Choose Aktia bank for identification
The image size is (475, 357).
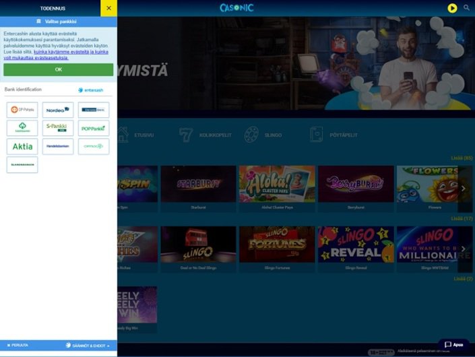pyautogui.click(x=22, y=146)
